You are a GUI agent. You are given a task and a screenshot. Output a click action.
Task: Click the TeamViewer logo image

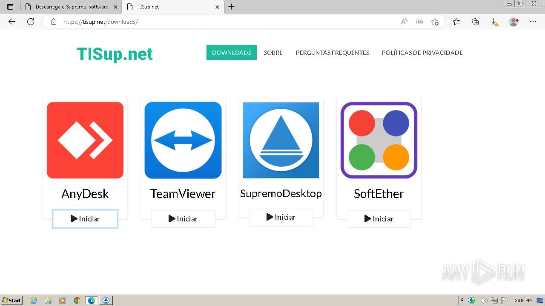(183, 140)
